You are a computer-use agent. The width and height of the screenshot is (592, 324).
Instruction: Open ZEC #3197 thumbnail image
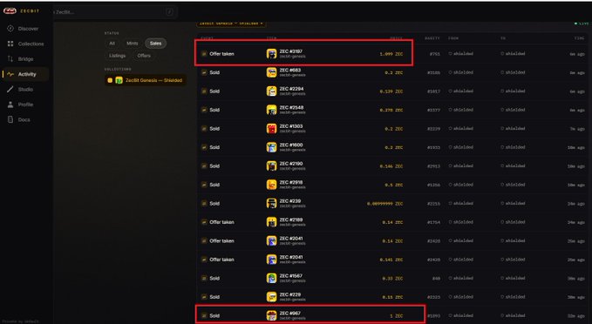[x=271, y=54]
